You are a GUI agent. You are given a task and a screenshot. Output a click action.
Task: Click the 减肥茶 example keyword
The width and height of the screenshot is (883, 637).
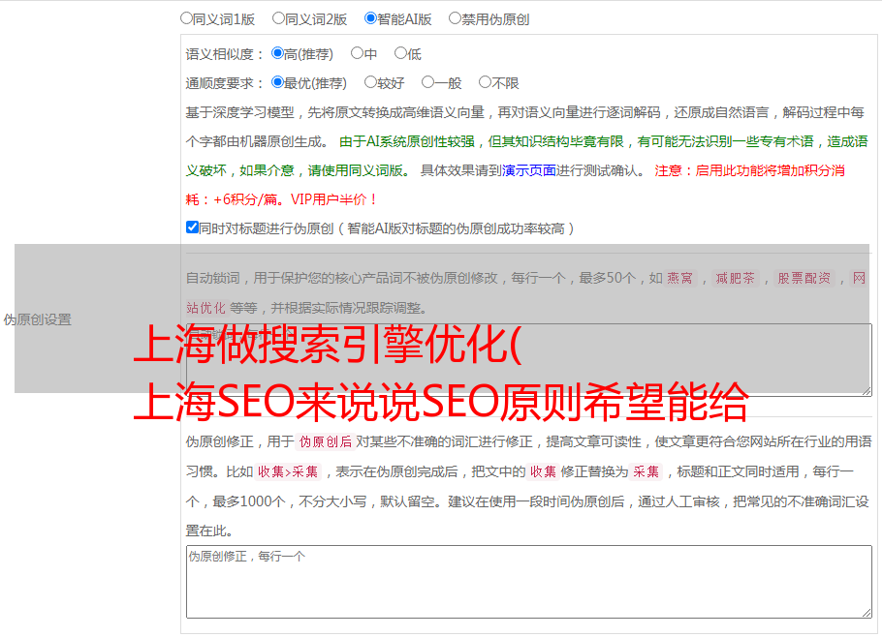(735, 278)
